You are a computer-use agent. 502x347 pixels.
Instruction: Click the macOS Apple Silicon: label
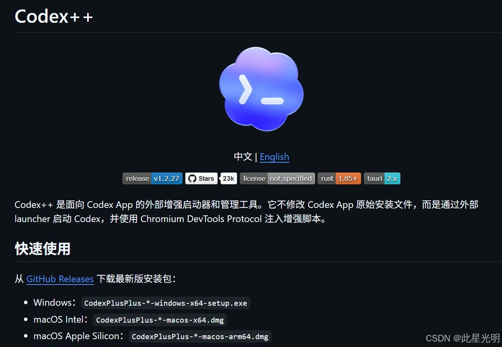pyautogui.click(x=78, y=336)
